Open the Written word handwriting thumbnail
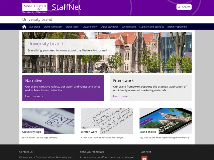The height and width of the screenshot is (160, 214). 107,121
